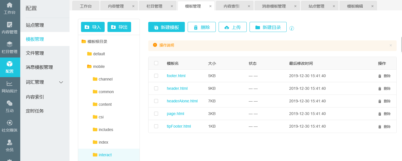Check the box next to tipFooter.html
This screenshot has width=402, height=161.
point(156,126)
